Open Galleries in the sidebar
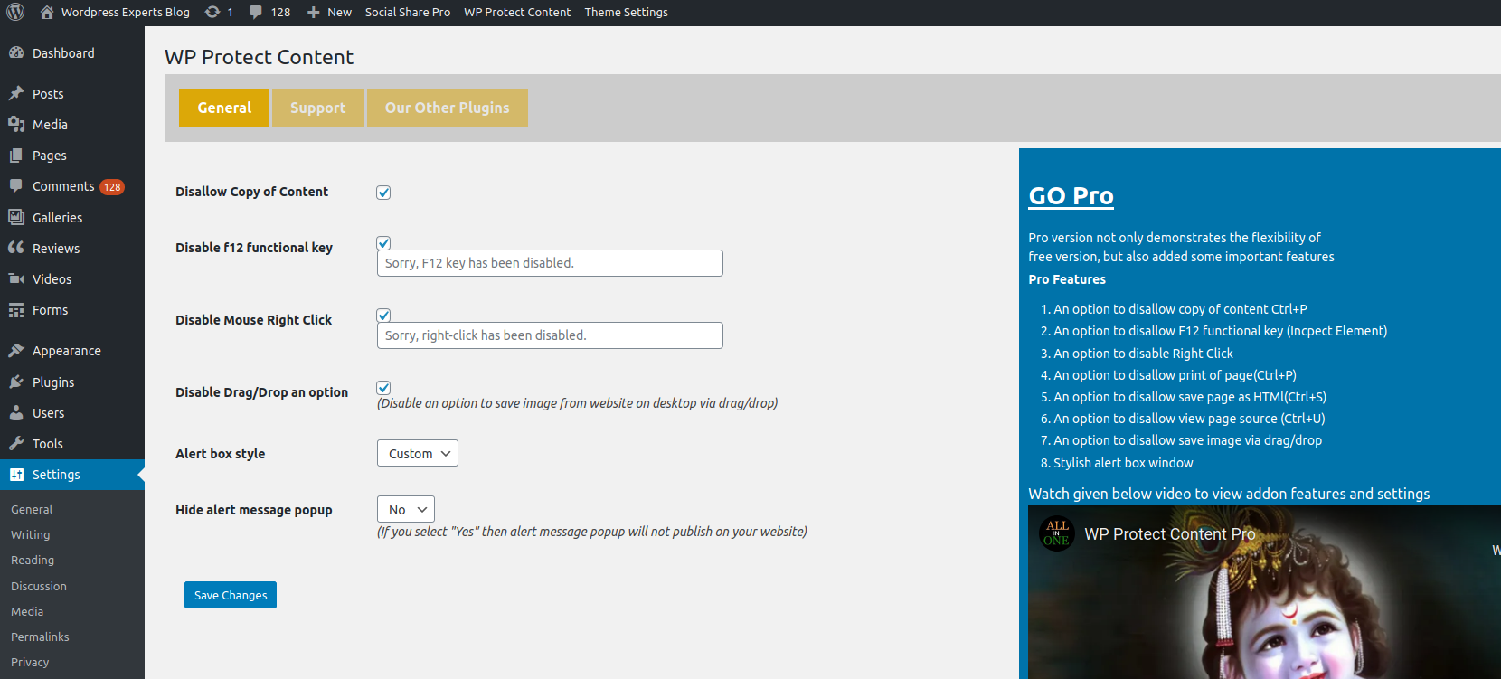Screen dimensions: 1501x679 point(72,217)
